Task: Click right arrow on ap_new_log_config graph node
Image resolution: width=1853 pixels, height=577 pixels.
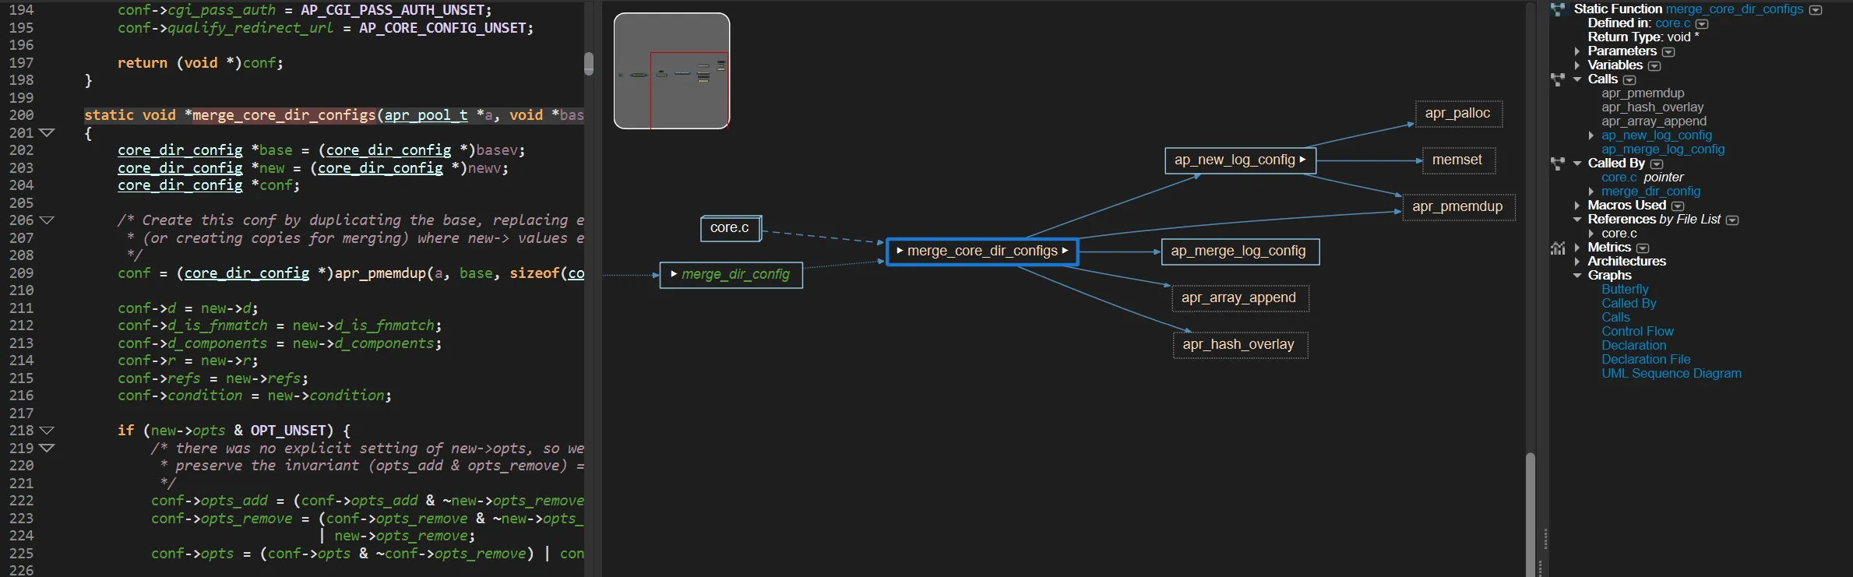Action: 1302,160
